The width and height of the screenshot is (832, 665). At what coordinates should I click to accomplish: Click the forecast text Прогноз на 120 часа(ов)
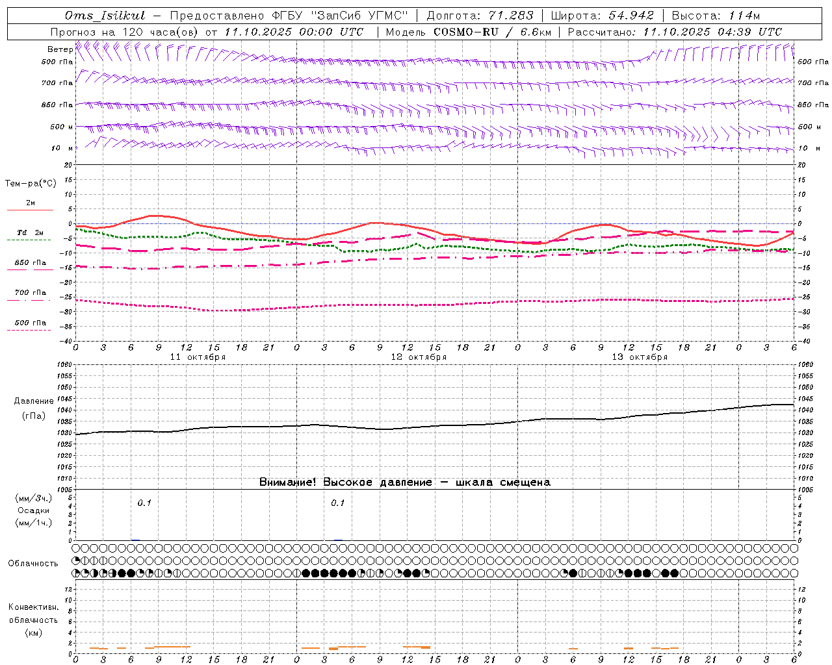coord(125,32)
